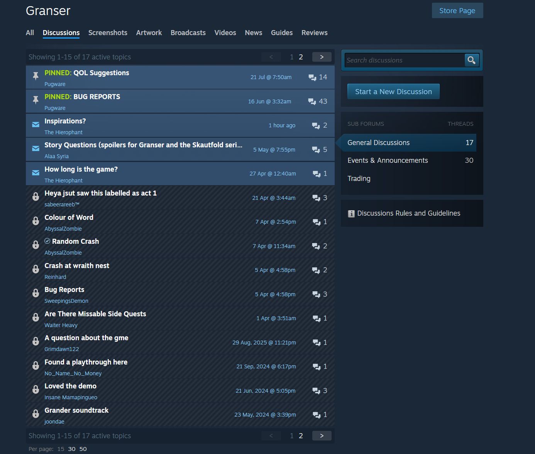Click the reply bubble icon for BUG REPORTS pinned
This screenshot has width=535, height=454.
pos(312,101)
